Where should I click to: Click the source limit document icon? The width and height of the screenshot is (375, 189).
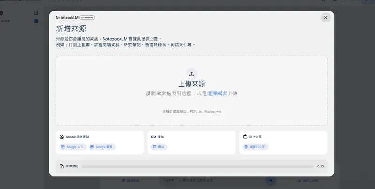(62, 167)
